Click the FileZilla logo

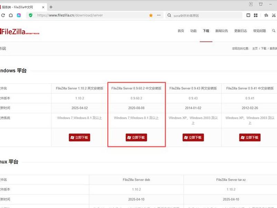(x=20, y=32)
